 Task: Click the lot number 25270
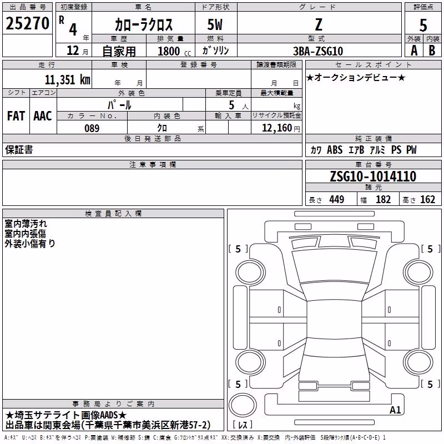click(27, 23)
